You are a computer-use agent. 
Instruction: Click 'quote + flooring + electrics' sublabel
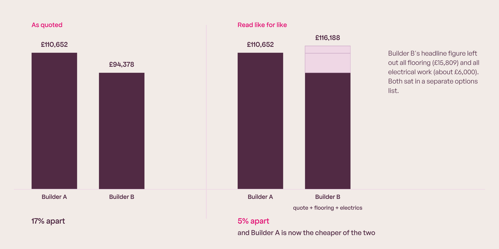[x=328, y=208]
